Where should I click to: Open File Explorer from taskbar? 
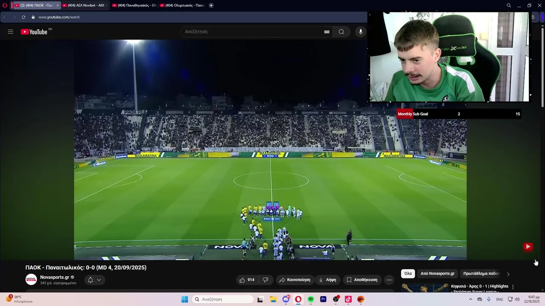click(273, 299)
